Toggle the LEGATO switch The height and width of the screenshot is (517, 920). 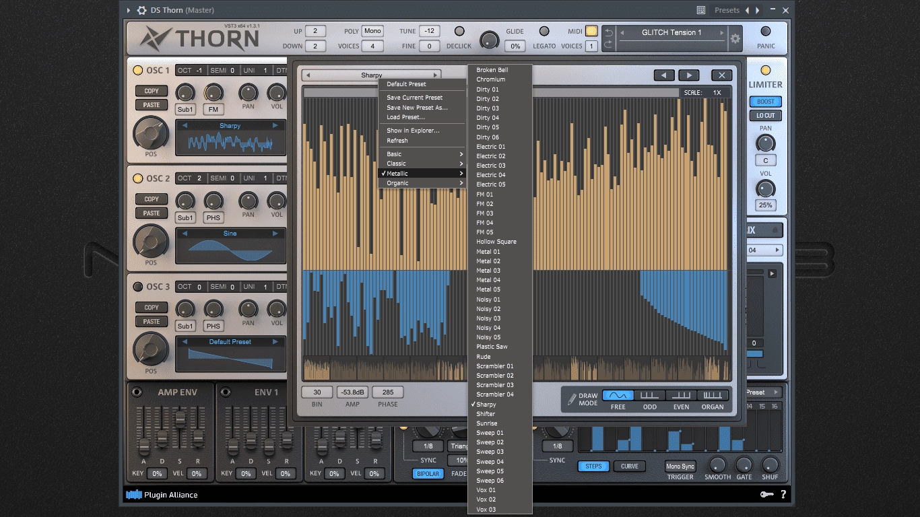tap(544, 31)
